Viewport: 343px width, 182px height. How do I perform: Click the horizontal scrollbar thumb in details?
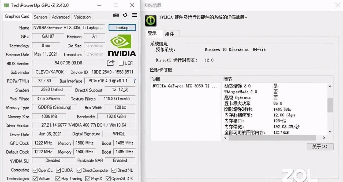point(272,138)
